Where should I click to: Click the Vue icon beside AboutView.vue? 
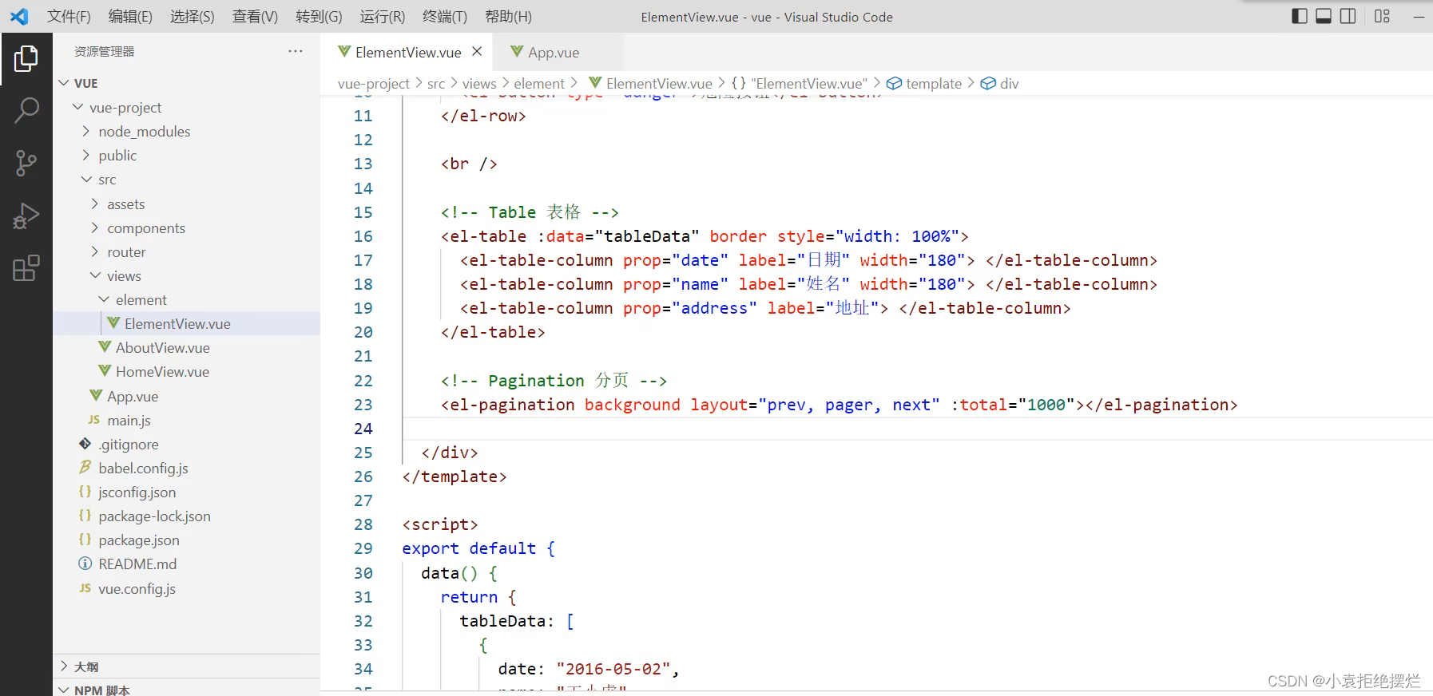click(105, 347)
